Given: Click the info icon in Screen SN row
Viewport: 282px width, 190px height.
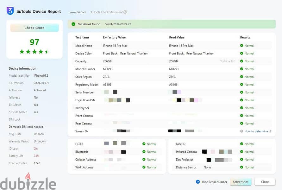Looking at the screenshot, I should [x=241, y=131].
